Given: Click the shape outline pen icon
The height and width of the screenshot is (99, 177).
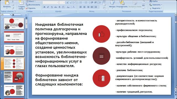Looking at the screenshot, I should (144, 5).
